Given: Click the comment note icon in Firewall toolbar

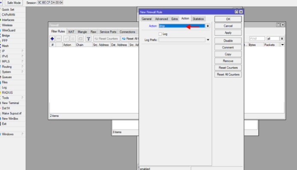Looking at the screenshot, I should (x=80, y=39).
